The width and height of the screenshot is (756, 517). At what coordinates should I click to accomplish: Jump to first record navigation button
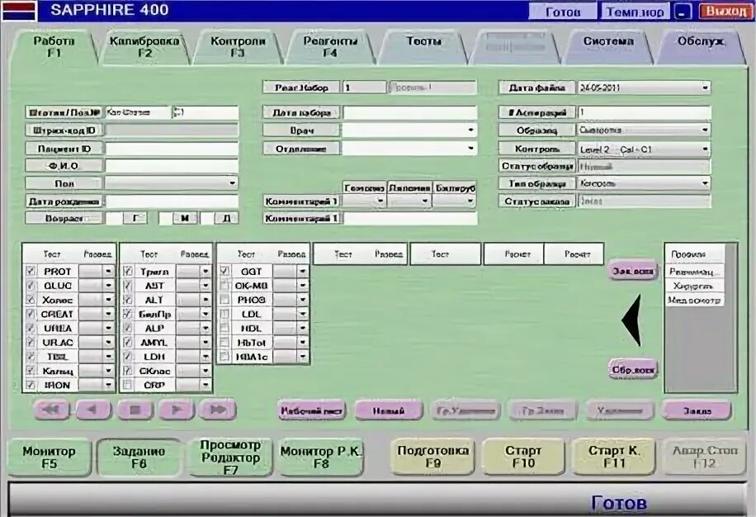click(52, 410)
